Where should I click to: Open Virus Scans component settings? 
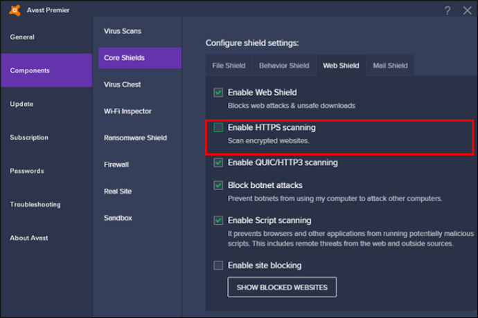click(x=123, y=31)
